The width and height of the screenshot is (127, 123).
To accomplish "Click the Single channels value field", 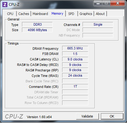I will click(98, 24).
